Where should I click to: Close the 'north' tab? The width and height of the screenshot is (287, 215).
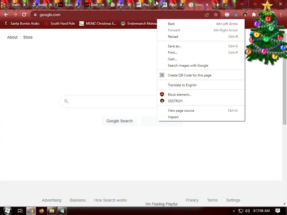click(x=24, y=5)
